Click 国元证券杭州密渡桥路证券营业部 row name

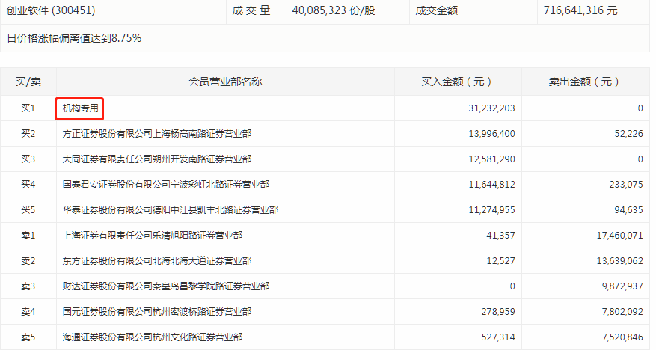pos(157,312)
